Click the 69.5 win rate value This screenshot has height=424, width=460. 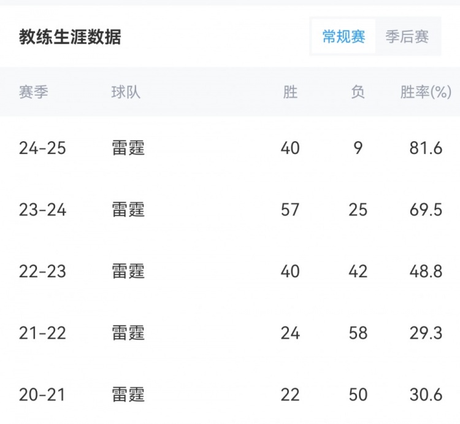(426, 210)
